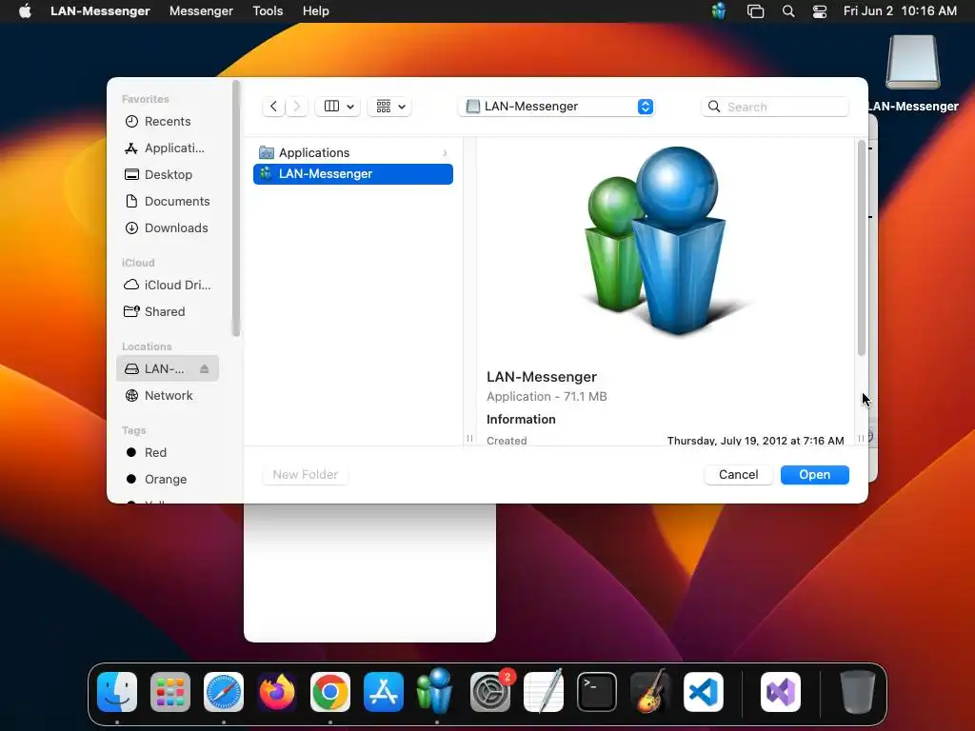Select LAN- volume under Locations

coord(168,368)
